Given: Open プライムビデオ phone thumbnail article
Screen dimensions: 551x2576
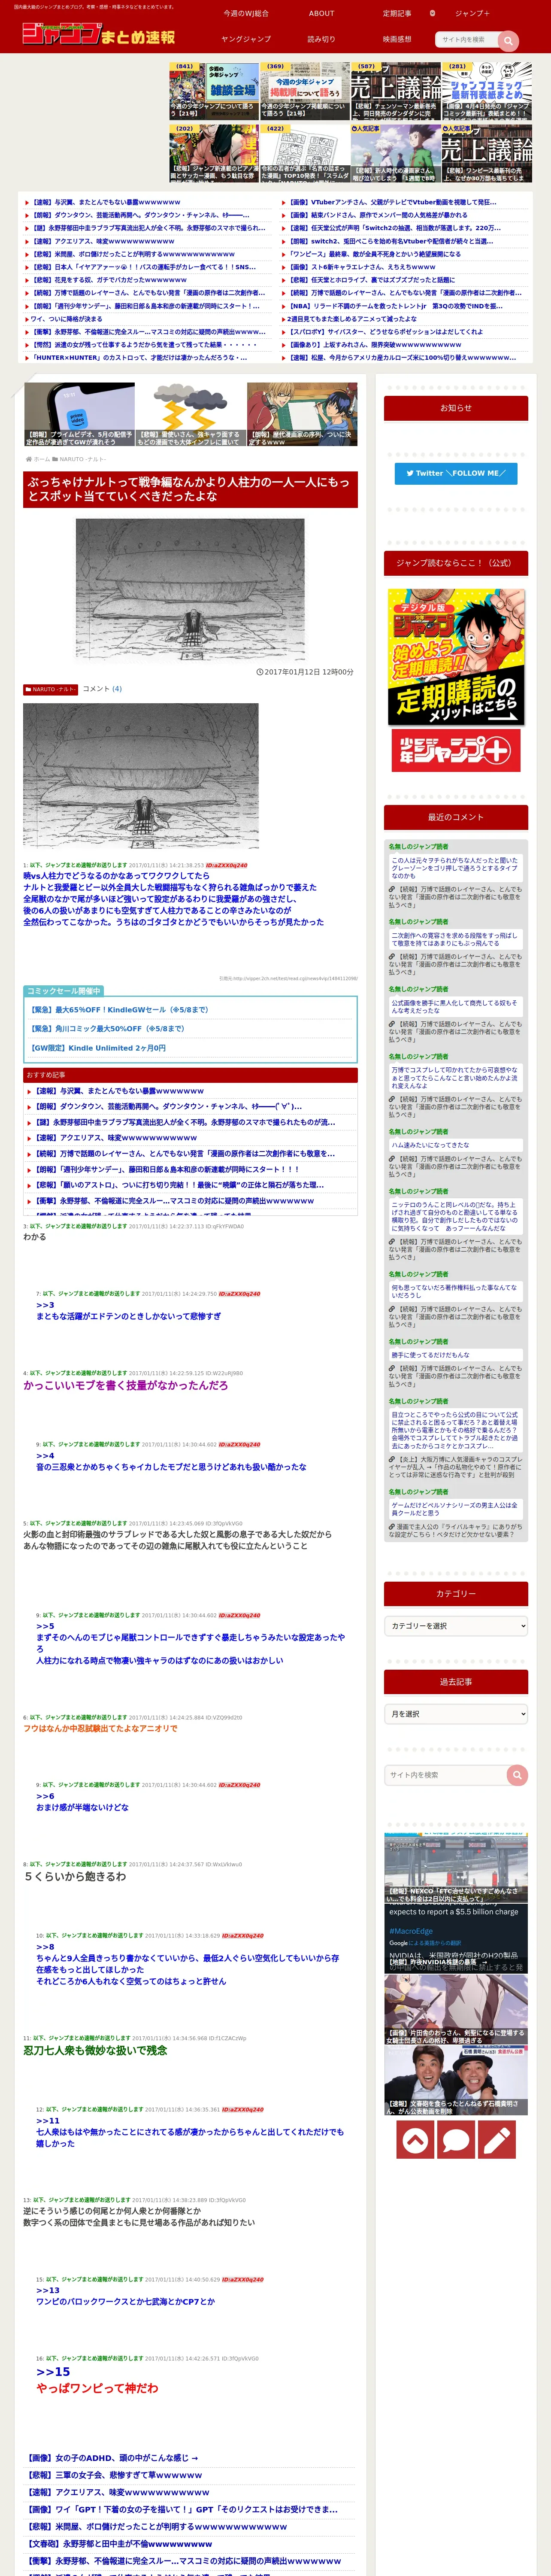Looking at the screenshot, I should [79, 414].
